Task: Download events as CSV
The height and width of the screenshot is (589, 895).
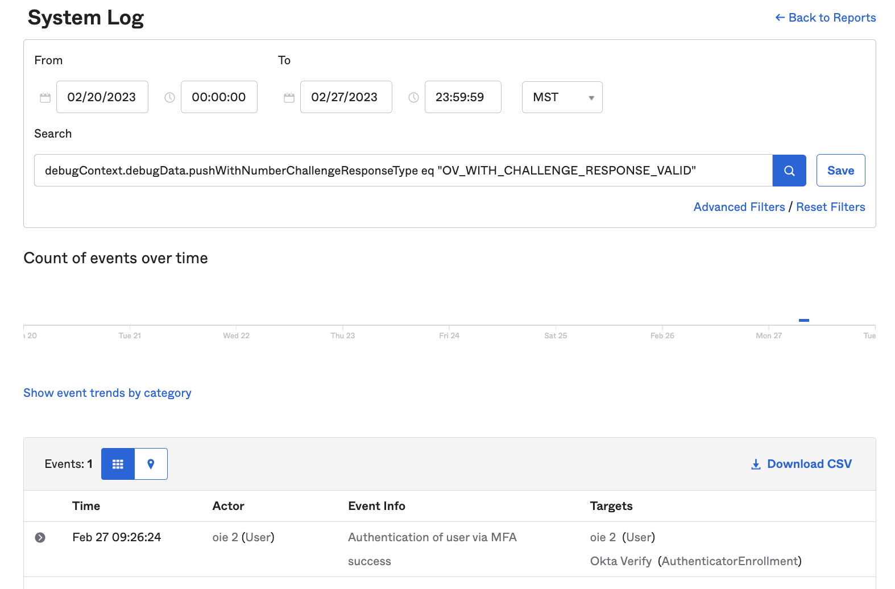Action: click(x=802, y=464)
